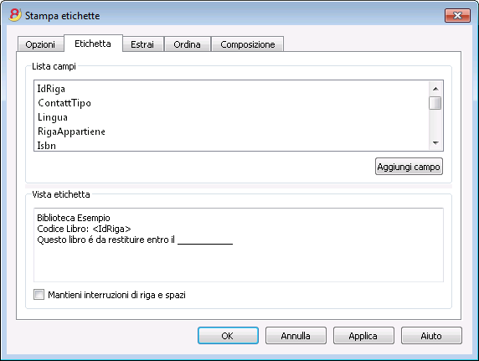Open the Estrai tab
The image size is (479, 361).
(x=142, y=44)
